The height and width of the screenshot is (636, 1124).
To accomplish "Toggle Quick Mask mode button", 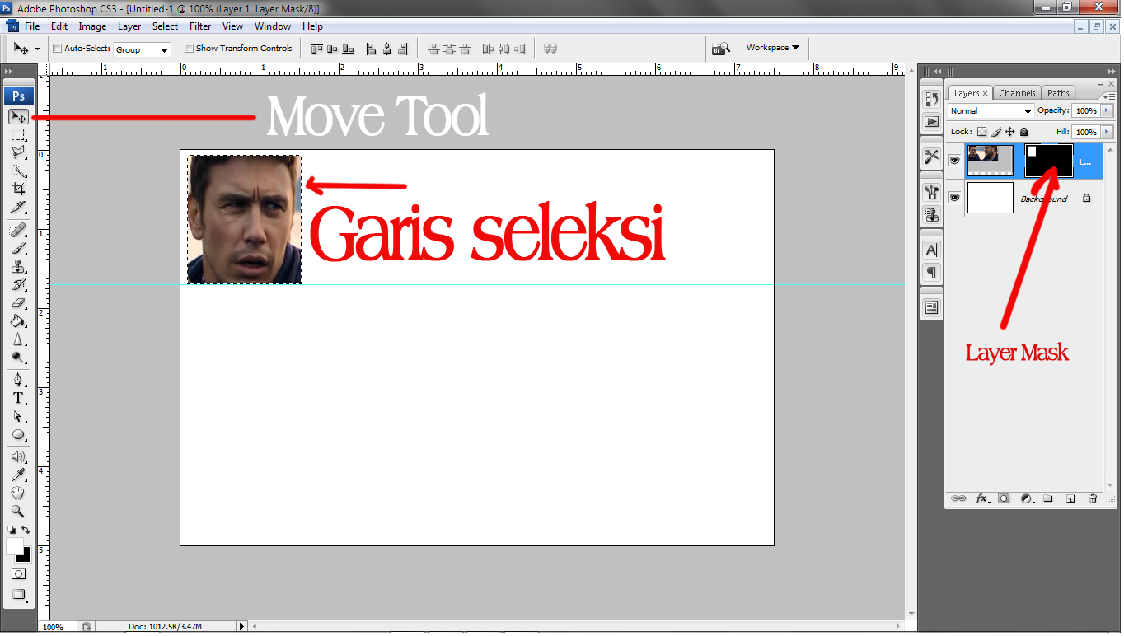I will (18, 573).
